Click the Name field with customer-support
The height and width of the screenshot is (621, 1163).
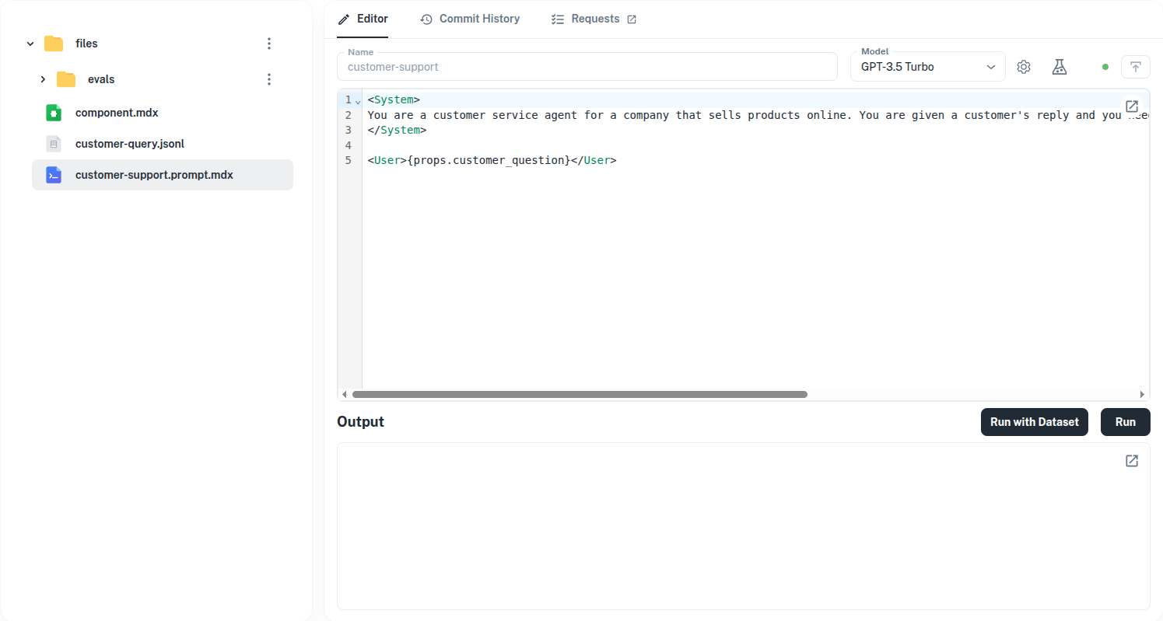[587, 67]
